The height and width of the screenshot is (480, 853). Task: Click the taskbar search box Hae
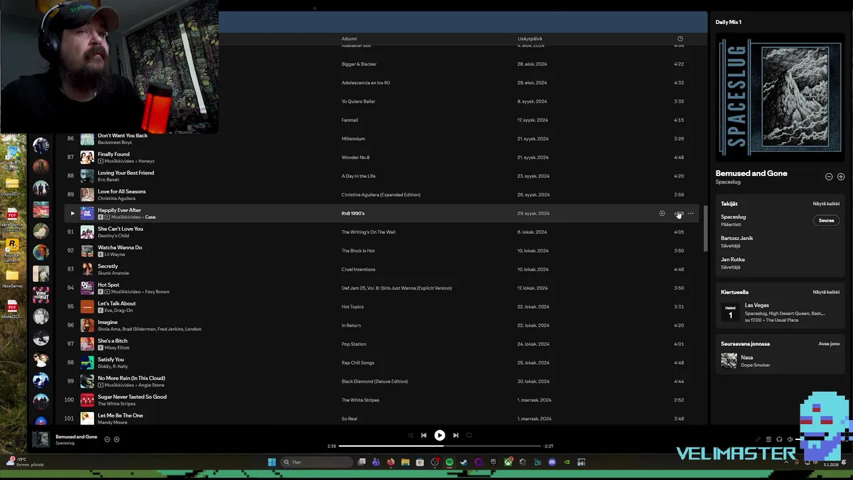pos(317,462)
